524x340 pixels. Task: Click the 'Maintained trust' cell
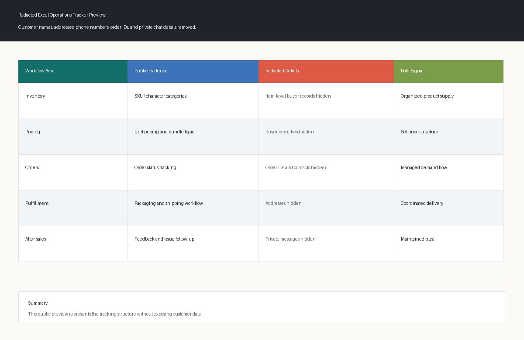(448, 244)
